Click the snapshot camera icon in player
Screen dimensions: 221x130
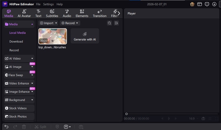[203, 119]
